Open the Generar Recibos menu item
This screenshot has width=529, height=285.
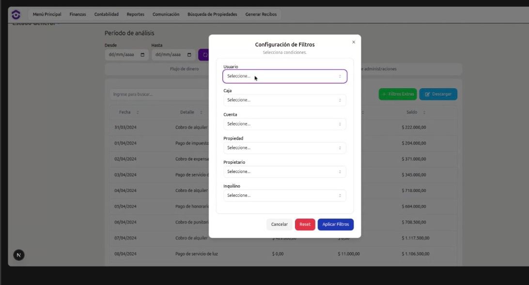261,15
